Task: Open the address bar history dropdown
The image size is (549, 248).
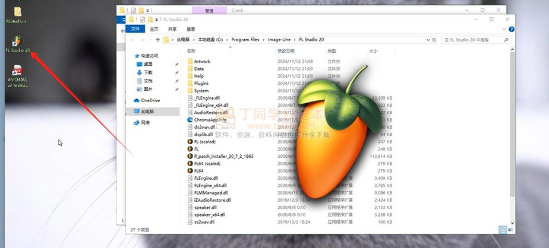Action: (428, 40)
